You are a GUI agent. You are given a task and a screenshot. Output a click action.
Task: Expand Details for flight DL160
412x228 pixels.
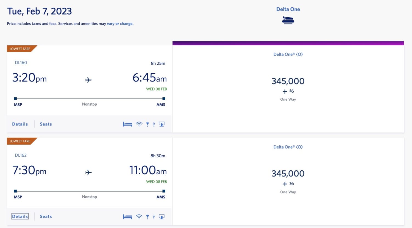(x=20, y=124)
